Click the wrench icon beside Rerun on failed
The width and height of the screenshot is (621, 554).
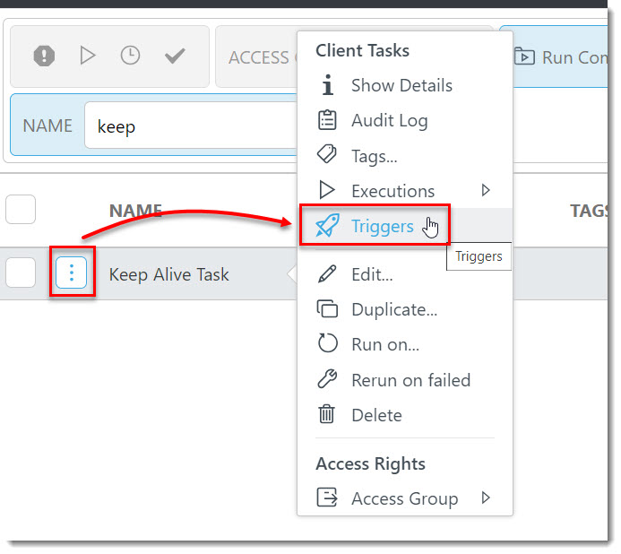pos(327,379)
